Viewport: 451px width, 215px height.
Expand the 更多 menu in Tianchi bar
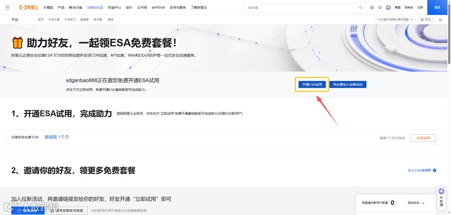tap(111, 20)
